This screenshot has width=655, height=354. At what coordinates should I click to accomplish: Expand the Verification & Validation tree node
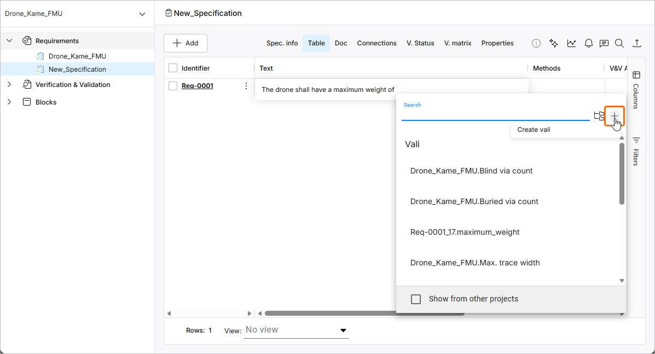[x=9, y=85]
